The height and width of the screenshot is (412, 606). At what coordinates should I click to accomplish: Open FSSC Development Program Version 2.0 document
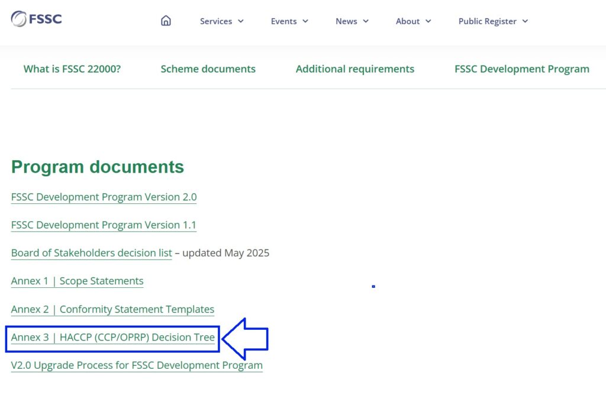point(104,197)
